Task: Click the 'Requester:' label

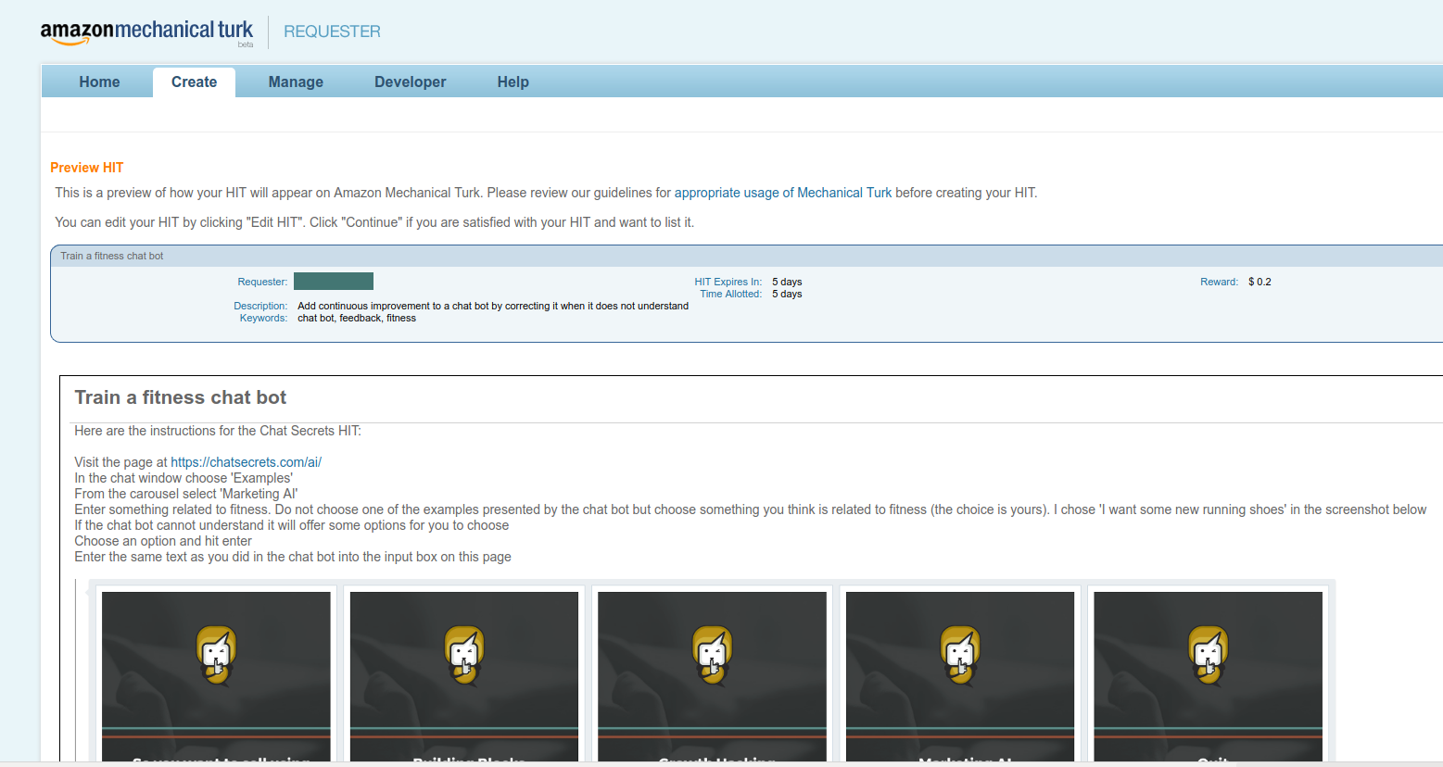Action: click(262, 282)
